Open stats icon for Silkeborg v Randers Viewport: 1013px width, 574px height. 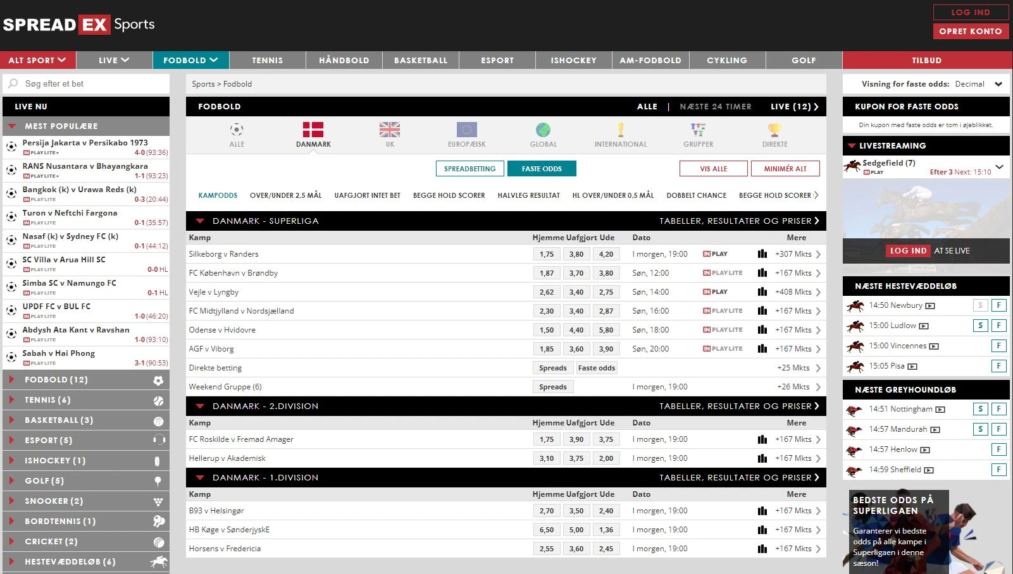coord(762,254)
